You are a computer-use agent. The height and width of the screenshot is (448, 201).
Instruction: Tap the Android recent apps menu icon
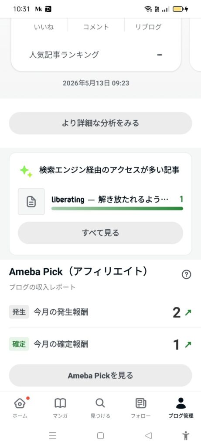point(52,435)
